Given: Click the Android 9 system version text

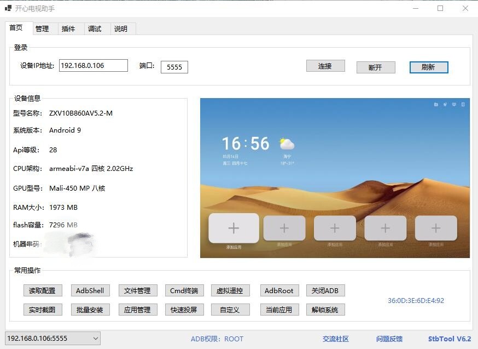Looking at the screenshot, I should tap(65, 130).
